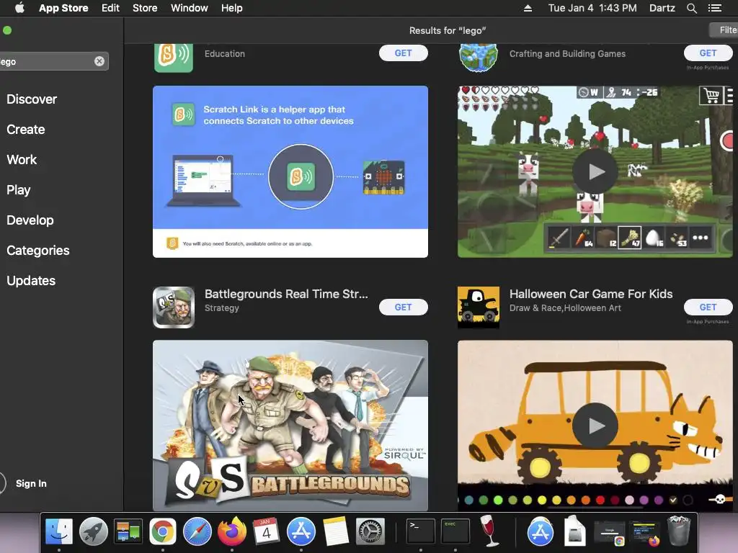Launch Safari from the dock
738x553 pixels.
(x=197, y=531)
